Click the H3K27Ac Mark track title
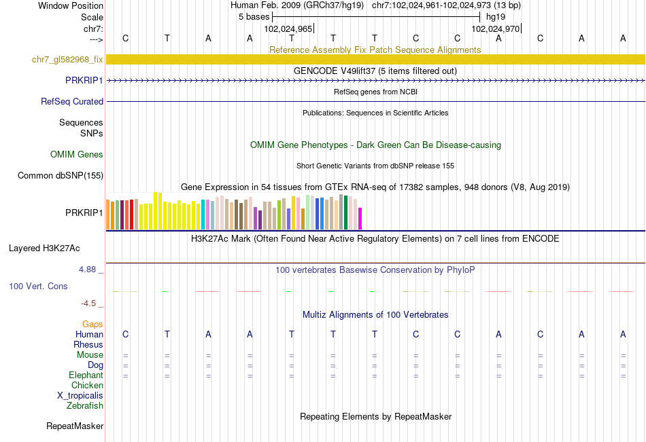 pyautogui.click(x=375, y=239)
